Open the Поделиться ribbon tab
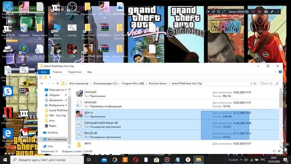Screen dimensions: 291x164 pos(75,72)
